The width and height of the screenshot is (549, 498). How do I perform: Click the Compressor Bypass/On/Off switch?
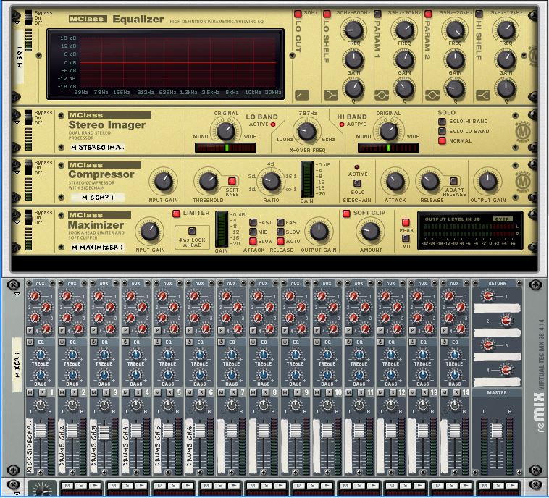click(x=28, y=166)
